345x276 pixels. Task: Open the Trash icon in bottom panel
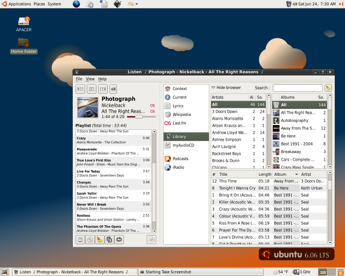tap(341, 272)
